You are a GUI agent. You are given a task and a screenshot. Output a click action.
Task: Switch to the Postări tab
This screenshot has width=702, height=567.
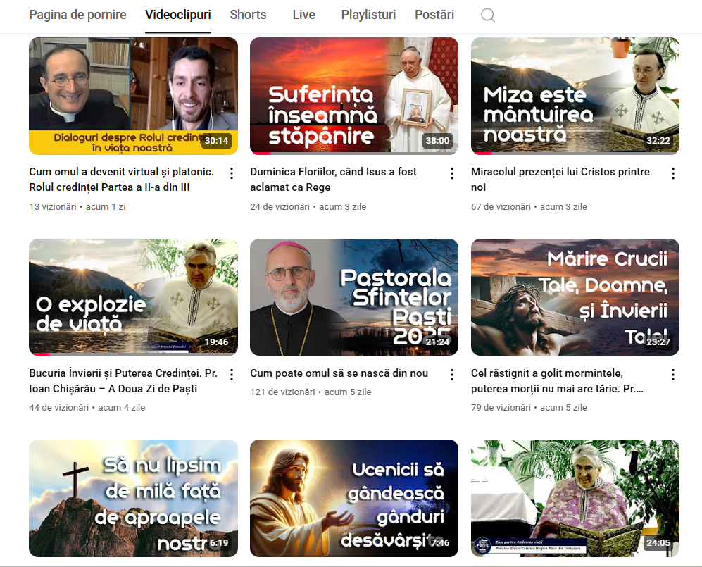pyautogui.click(x=434, y=15)
